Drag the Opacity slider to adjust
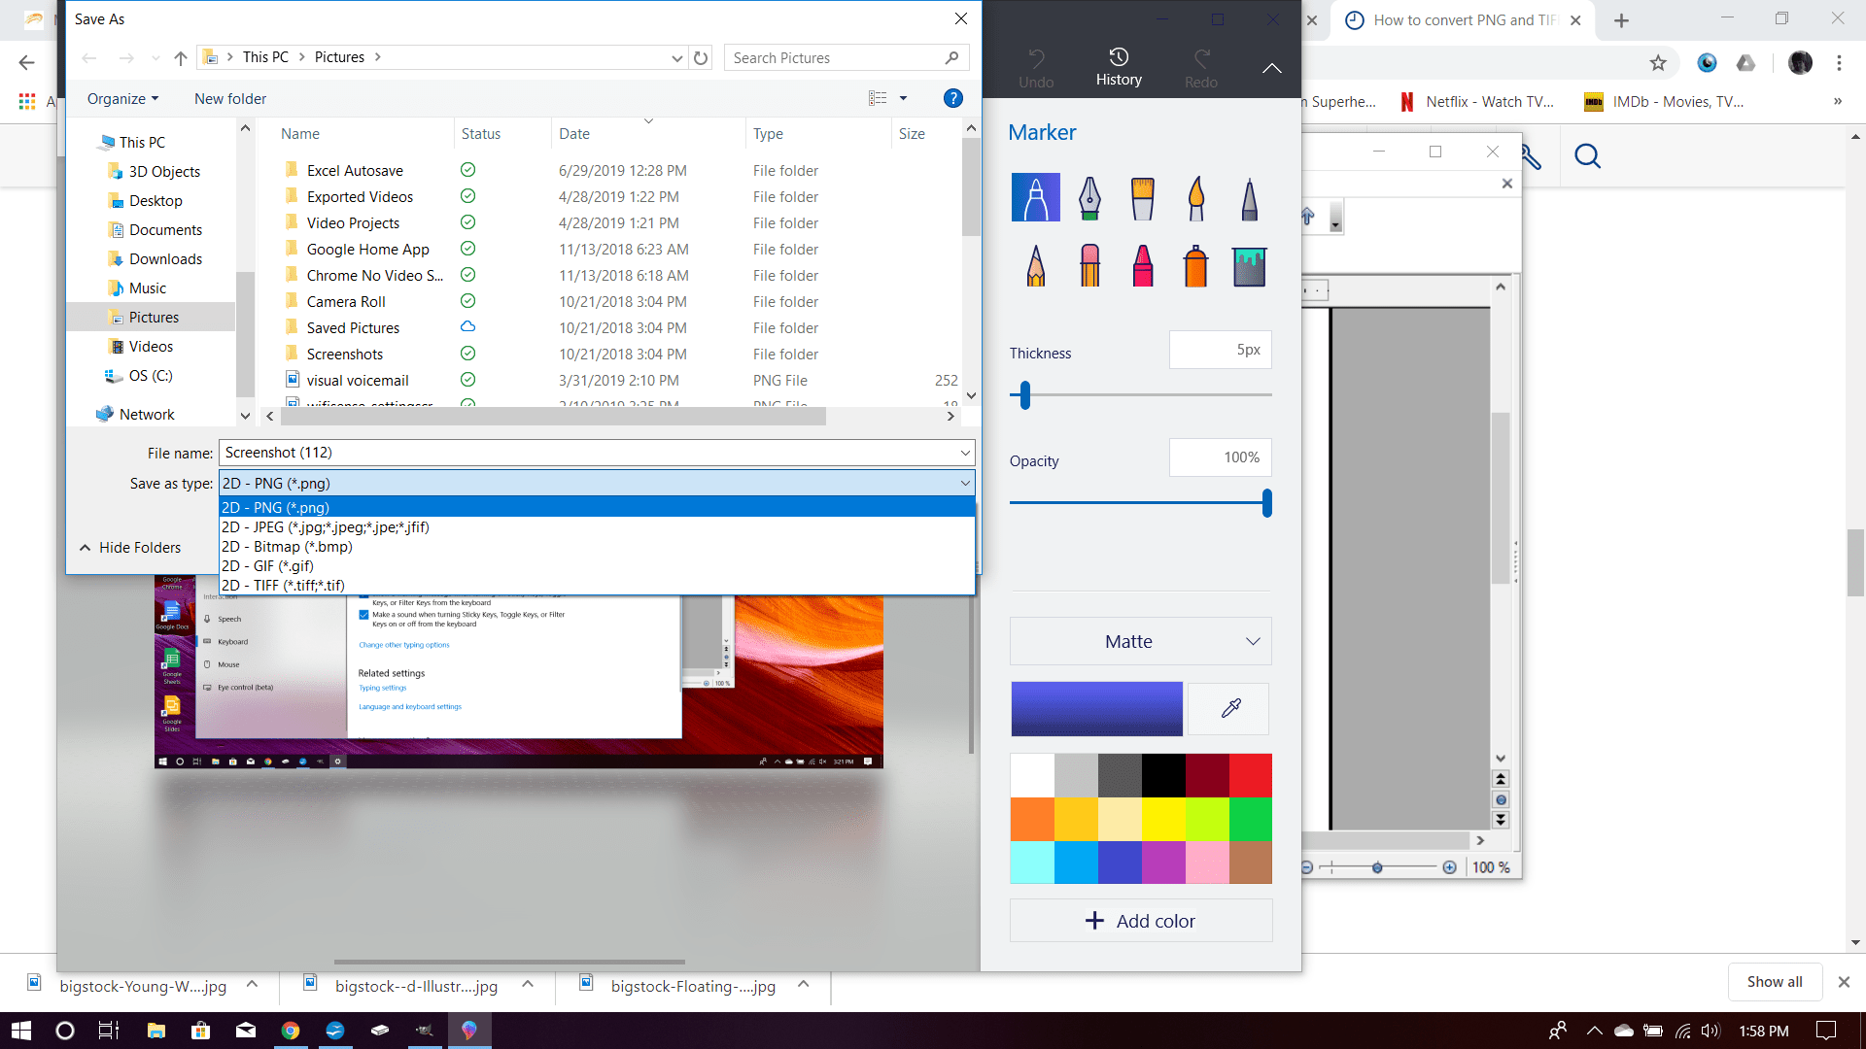 (x=1265, y=503)
